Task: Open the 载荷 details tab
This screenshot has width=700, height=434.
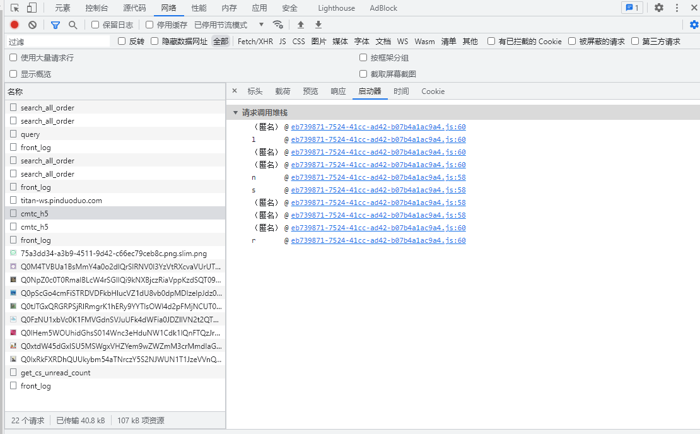Action: click(x=283, y=91)
